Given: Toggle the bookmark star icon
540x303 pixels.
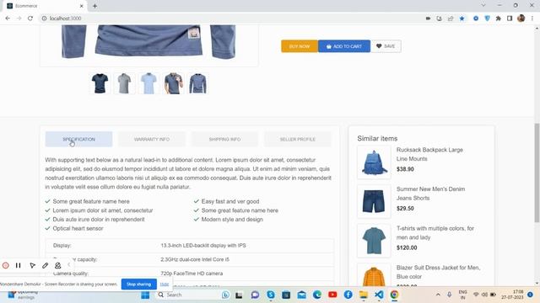Looking at the screenshot, I should pyautogui.click(x=462, y=19).
